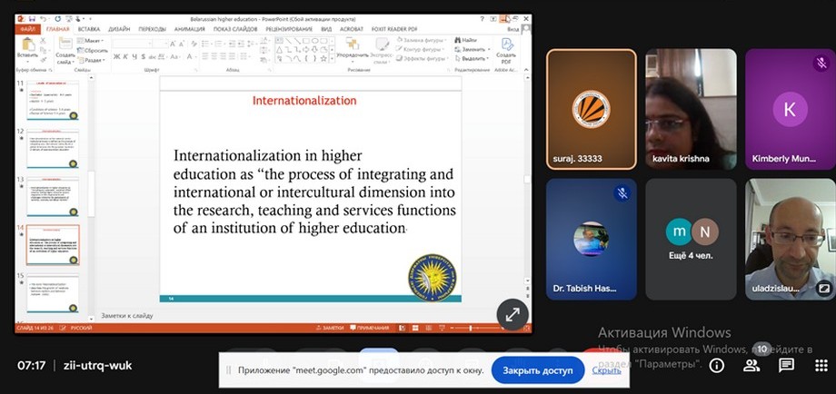
Task: Select slide 15 thumbnail
Action: [x=53, y=292]
